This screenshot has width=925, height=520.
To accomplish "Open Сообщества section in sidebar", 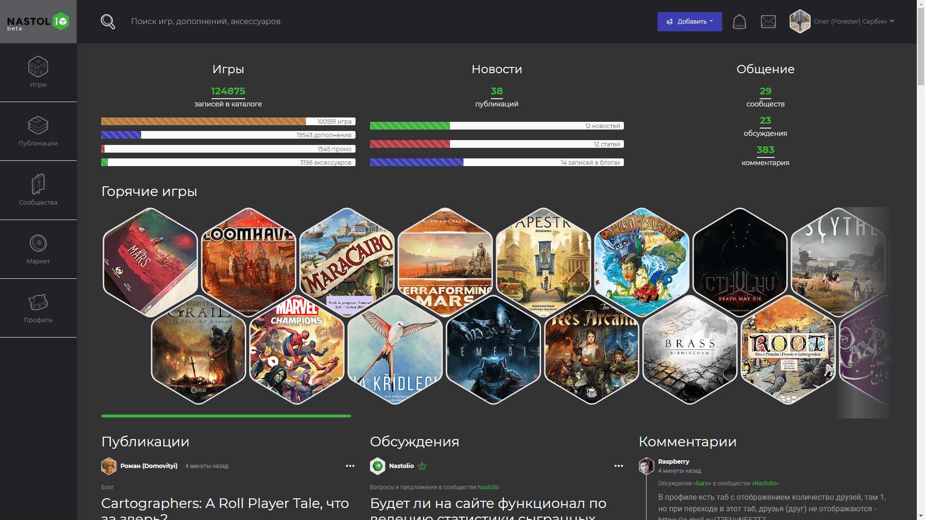I will click(x=38, y=190).
